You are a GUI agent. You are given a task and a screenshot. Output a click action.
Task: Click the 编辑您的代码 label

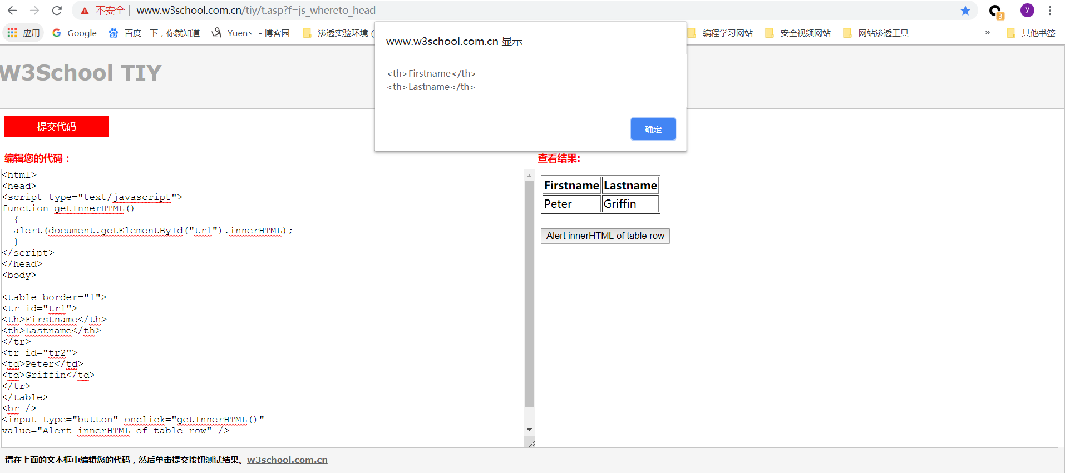point(37,158)
